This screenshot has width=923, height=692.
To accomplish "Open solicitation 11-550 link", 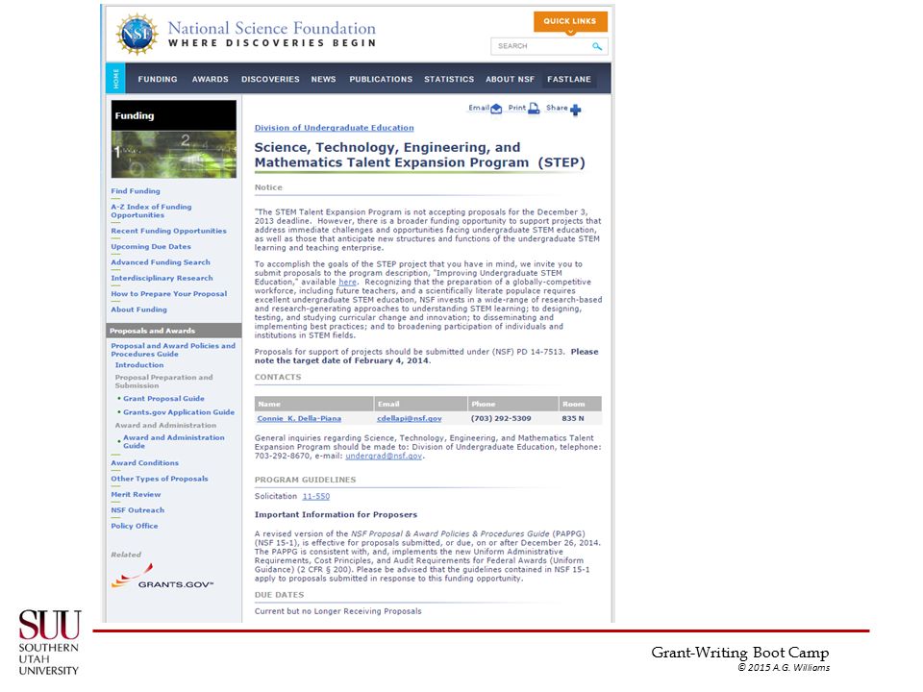I will tap(316, 497).
